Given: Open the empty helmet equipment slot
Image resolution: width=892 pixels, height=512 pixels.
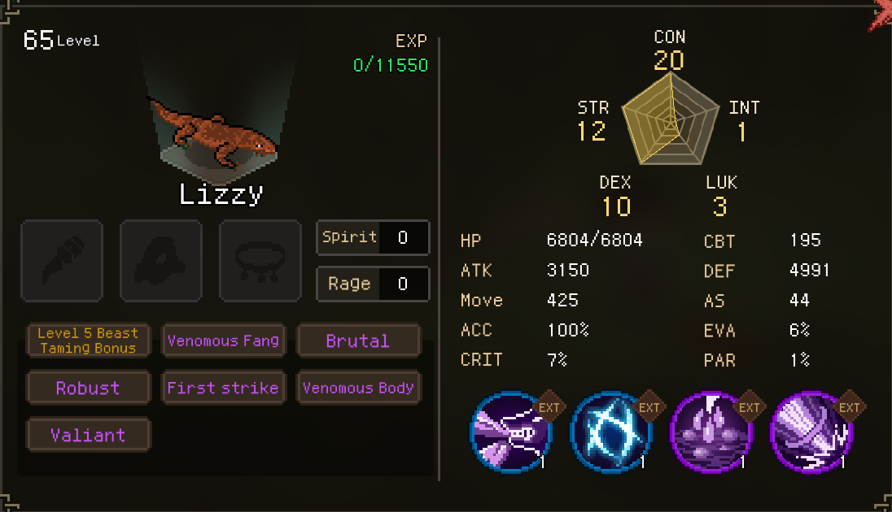Looking at the screenshot, I should point(161,261).
